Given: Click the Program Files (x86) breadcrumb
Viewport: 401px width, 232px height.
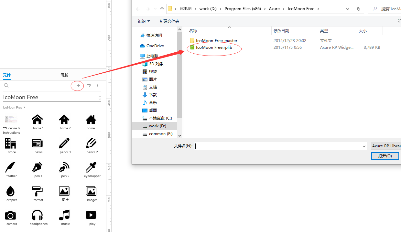Looking at the screenshot, I should (x=243, y=9).
